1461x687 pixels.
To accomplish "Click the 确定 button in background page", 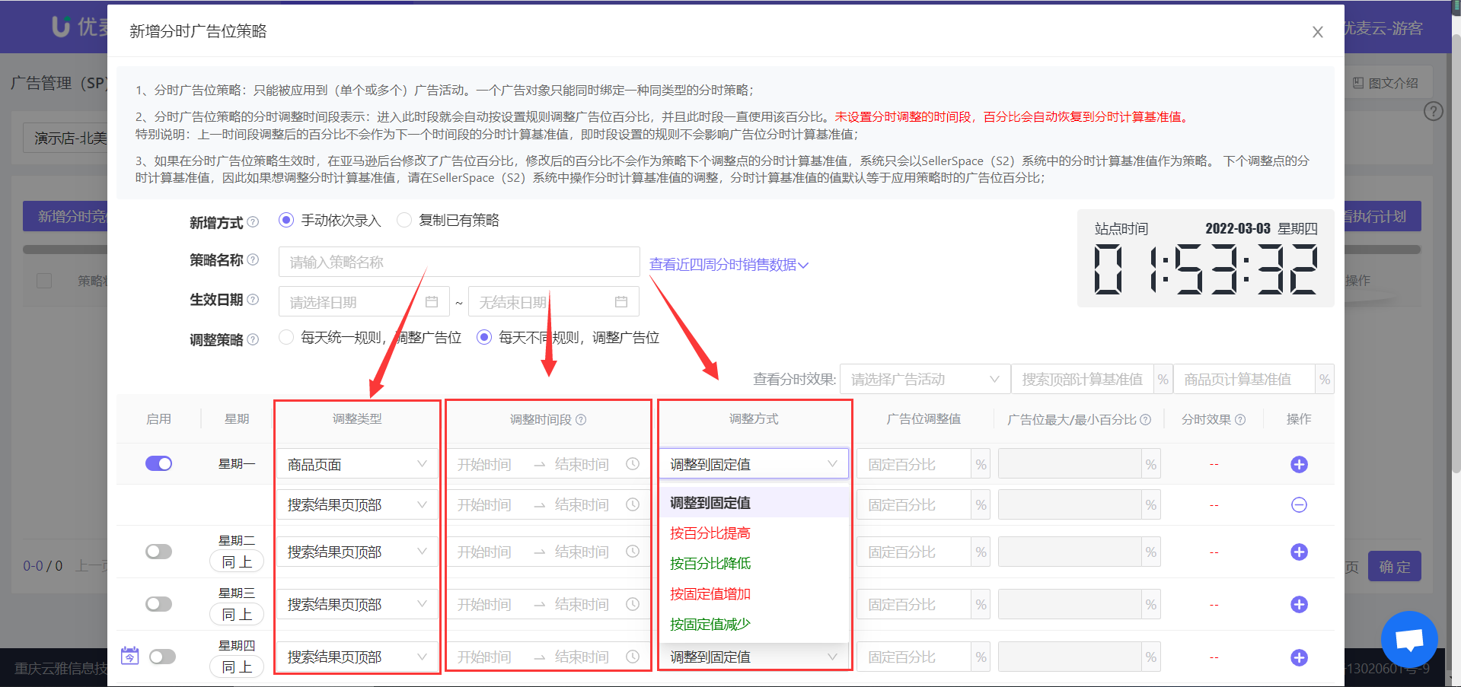I will pyautogui.click(x=1394, y=566).
